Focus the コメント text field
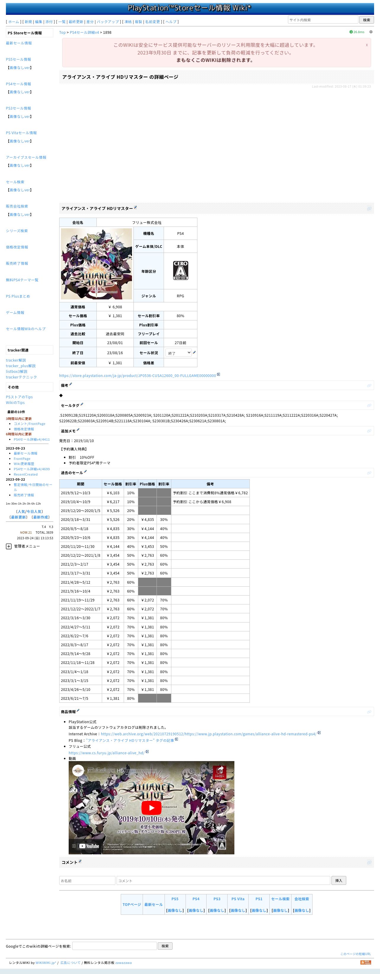Viewport: 380px width, 974px height. pyautogui.click(x=223, y=881)
